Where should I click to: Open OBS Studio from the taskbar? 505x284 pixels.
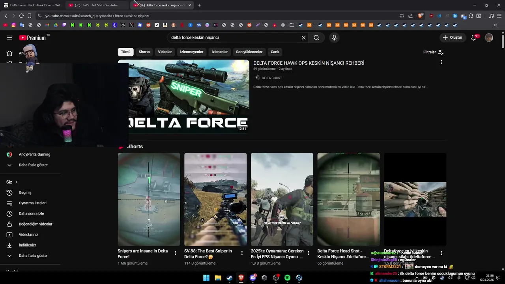[x=276, y=278]
